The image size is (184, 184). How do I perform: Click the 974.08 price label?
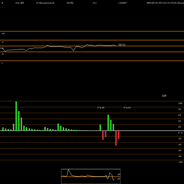click(x=101, y=108)
